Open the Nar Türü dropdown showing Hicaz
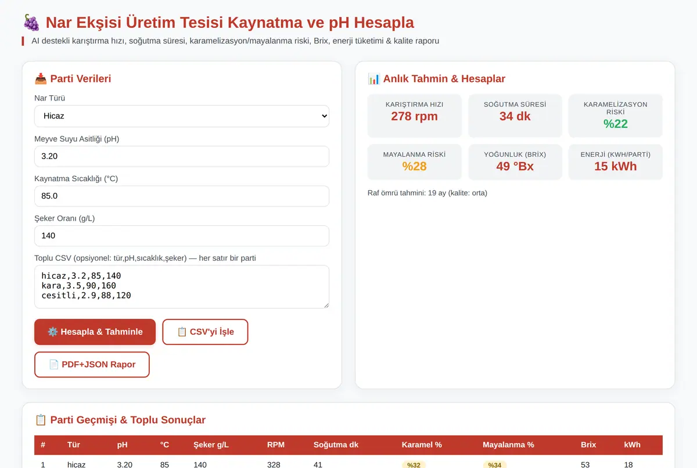 (182, 116)
